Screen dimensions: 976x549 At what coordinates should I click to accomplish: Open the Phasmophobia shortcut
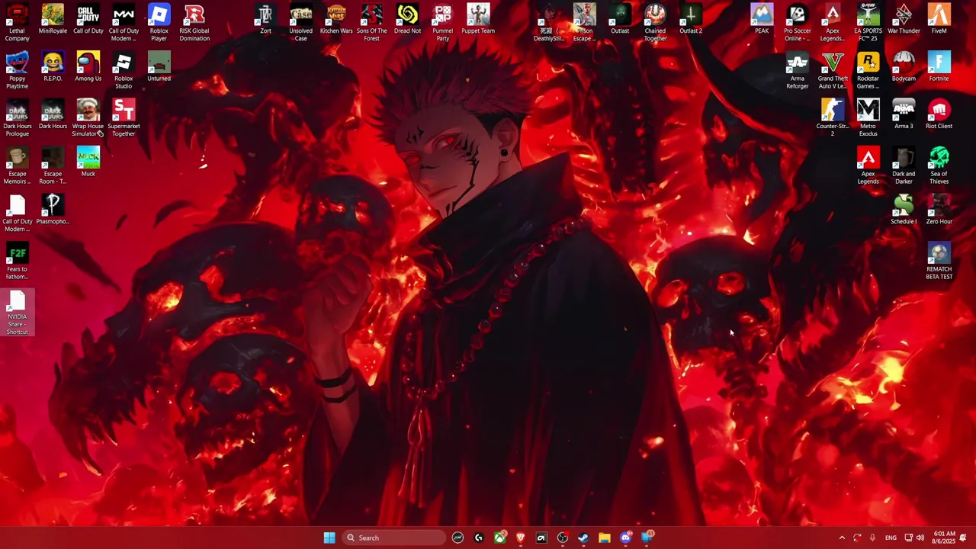53,210
